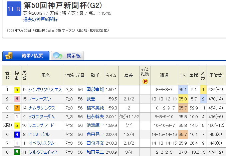Image resolution: width=226 pixels, height=156 pixels.
Task: Click yellow frame 5 in シンボリクリスエス row
Action: [x=17, y=90]
